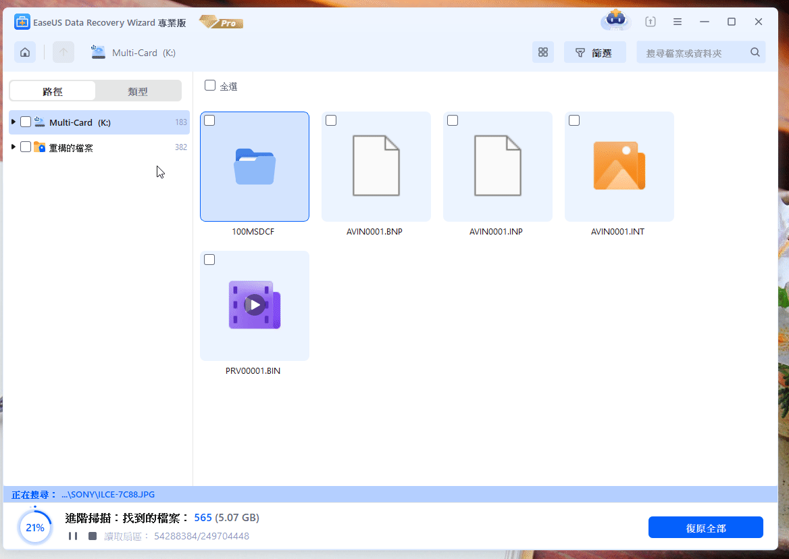Click the up-one-level arrow button

tap(63, 52)
